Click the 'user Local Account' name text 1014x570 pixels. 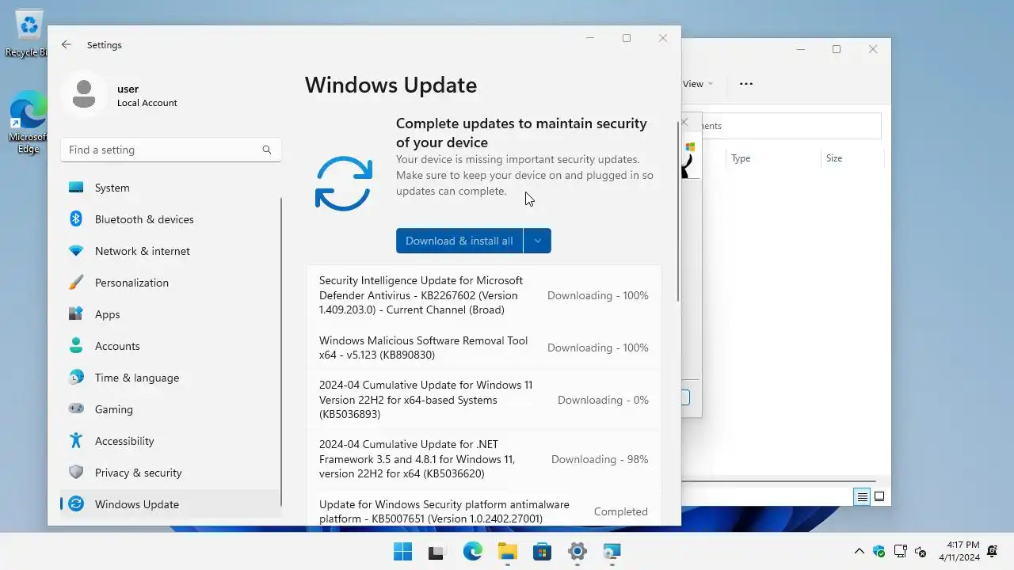(147, 96)
